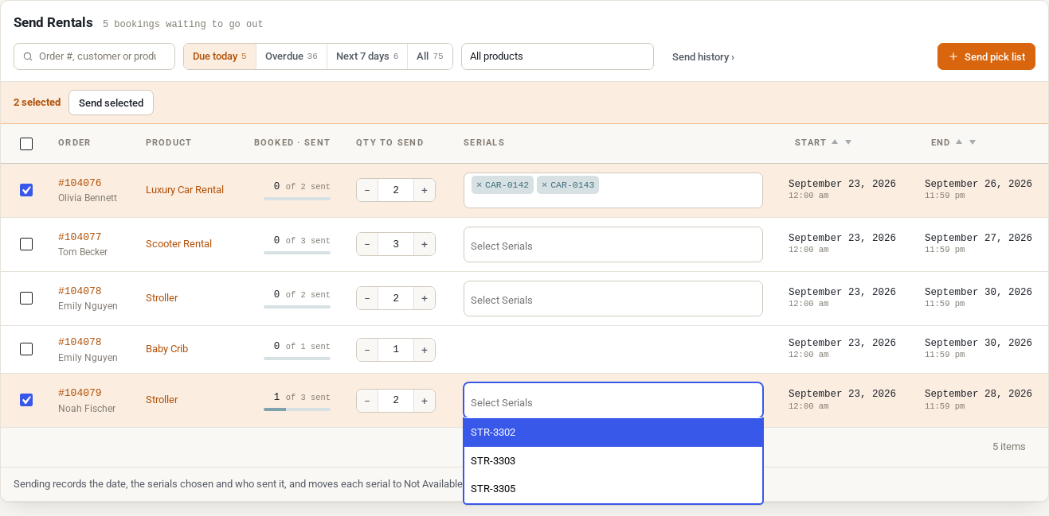Increase quantity for Emily Nguyen's Stroller

(425, 298)
